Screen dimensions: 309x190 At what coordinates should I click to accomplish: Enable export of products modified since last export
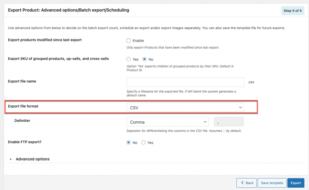tap(129, 41)
